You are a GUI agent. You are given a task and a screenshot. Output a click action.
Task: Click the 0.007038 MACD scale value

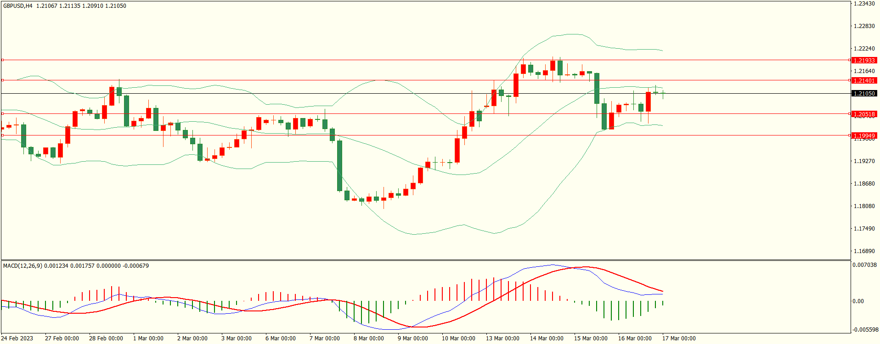click(864, 265)
